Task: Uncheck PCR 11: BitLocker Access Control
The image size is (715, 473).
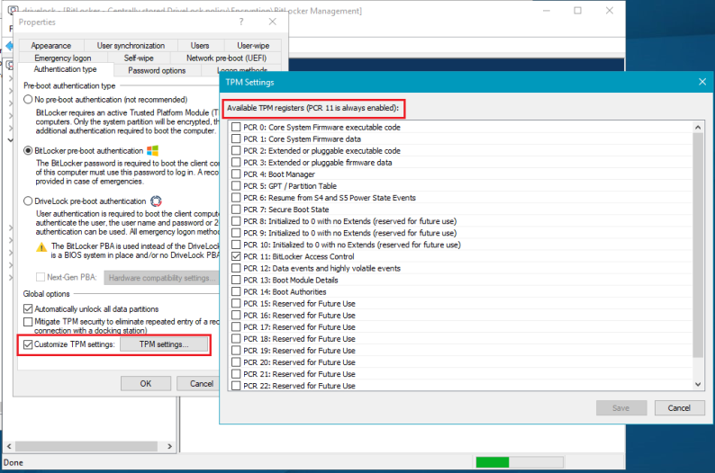Action: coord(236,256)
